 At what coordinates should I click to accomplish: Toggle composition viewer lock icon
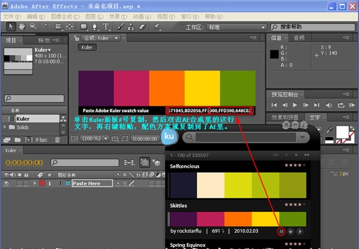76,38
